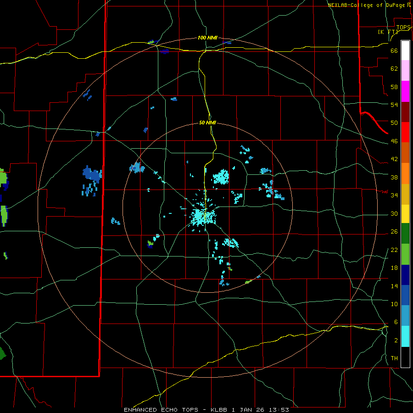
Task: Pick the magenta legend color band
Action: [x=405, y=91]
